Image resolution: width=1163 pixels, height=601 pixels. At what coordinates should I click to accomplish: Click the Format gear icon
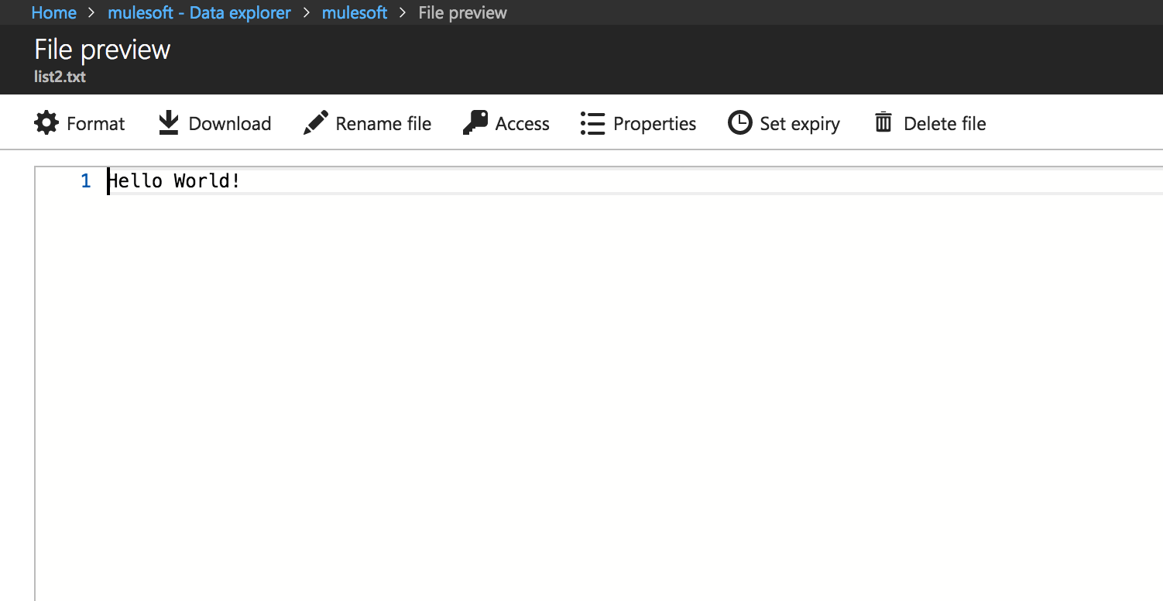click(x=46, y=122)
